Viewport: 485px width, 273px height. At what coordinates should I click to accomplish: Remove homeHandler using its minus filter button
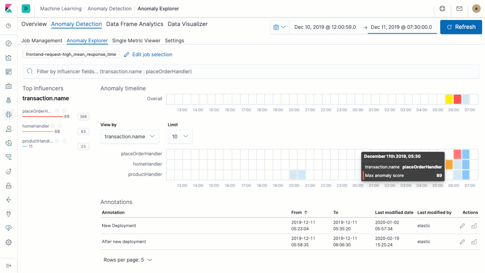[x=59, y=126]
